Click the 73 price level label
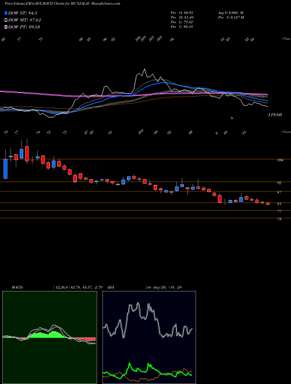This screenshot has height=384, width=291. click(x=279, y=219)
